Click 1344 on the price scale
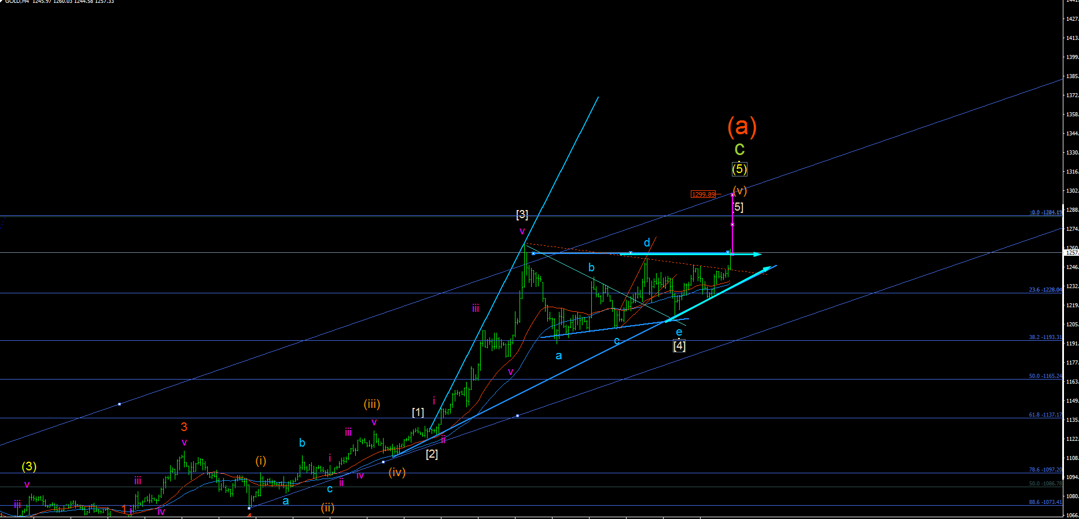1079x519 pixels. tap(1072, 134)
